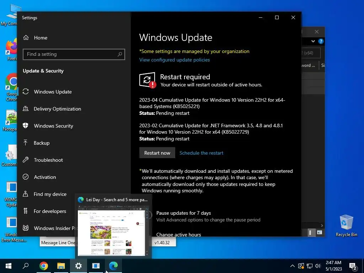Click the volume speaker tray icon
This screenshot has height=273, width=364.
[x=318, y=266]
